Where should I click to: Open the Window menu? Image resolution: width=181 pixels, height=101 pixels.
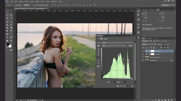(54, 1)
